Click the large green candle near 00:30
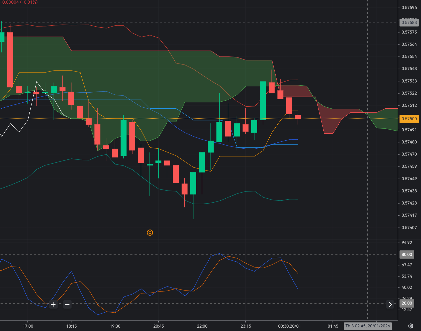421x331 pixels. coord(263,101)
